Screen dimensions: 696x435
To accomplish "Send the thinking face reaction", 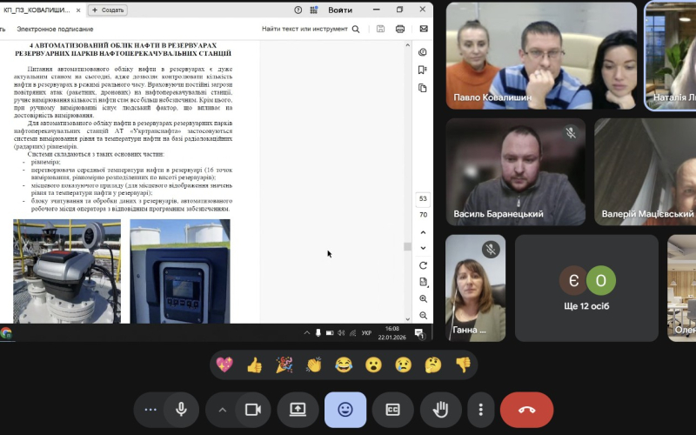I will click(432, 365).
